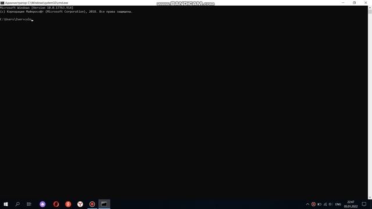
Task: Restore down the command prompt window
Action: pos(354,2)
